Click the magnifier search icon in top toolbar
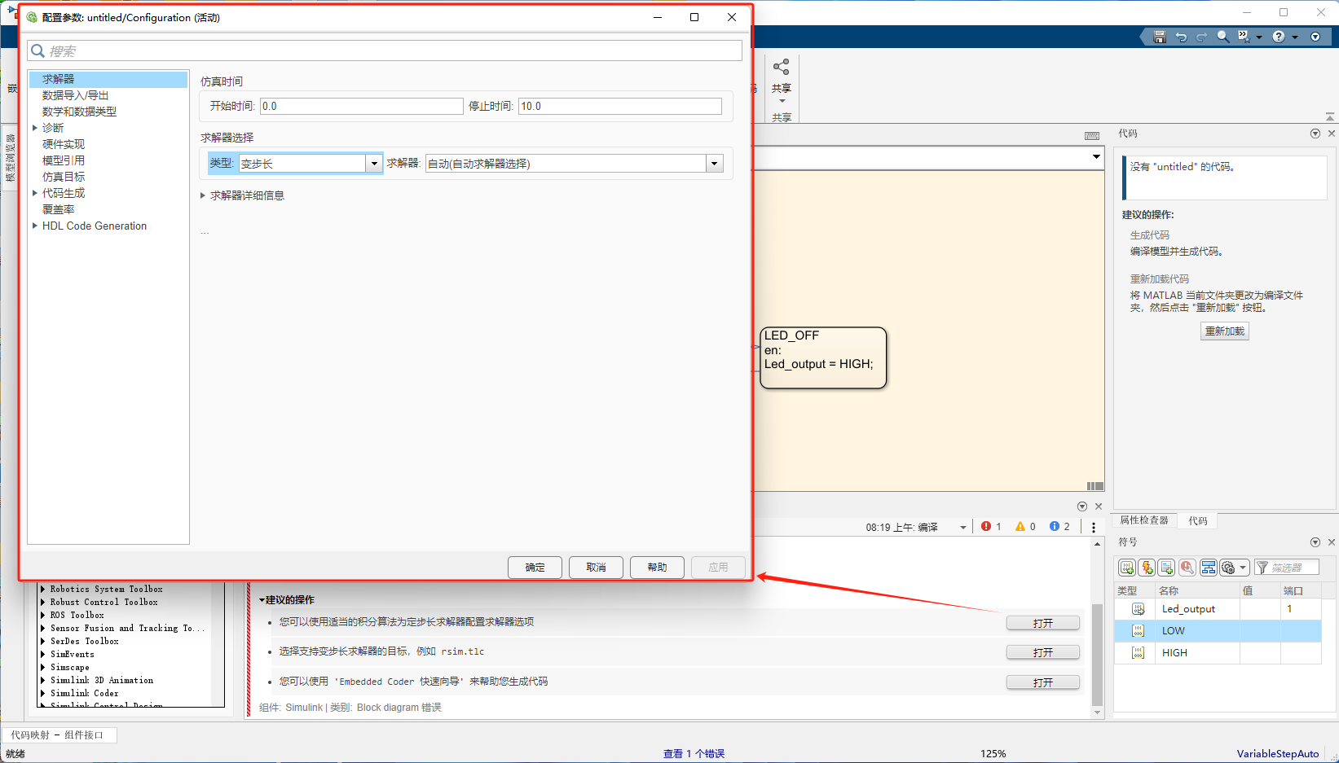 1222,37
